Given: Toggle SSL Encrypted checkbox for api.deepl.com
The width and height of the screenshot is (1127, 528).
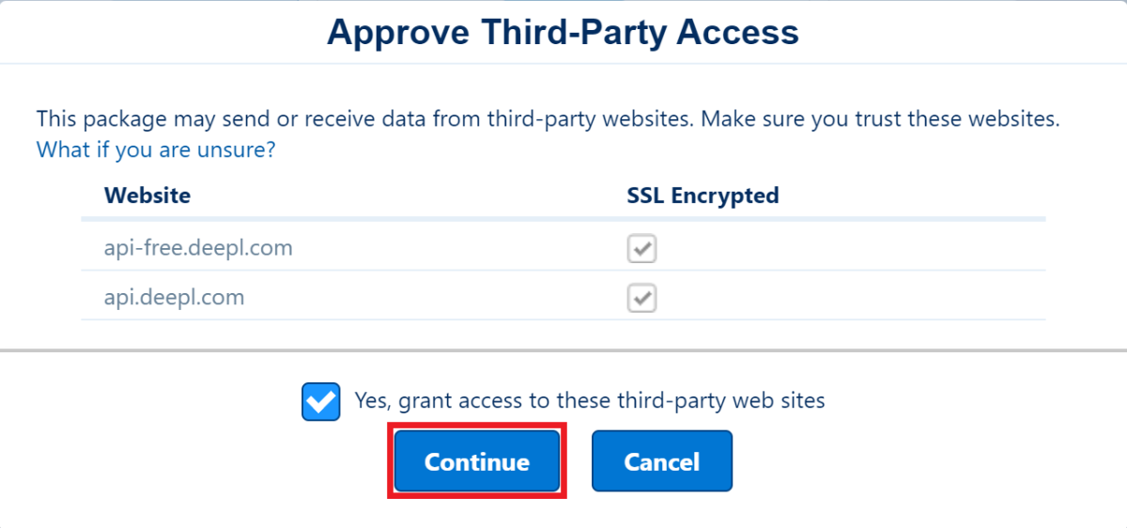Looking at the screenshot, I should pos(641,299).
